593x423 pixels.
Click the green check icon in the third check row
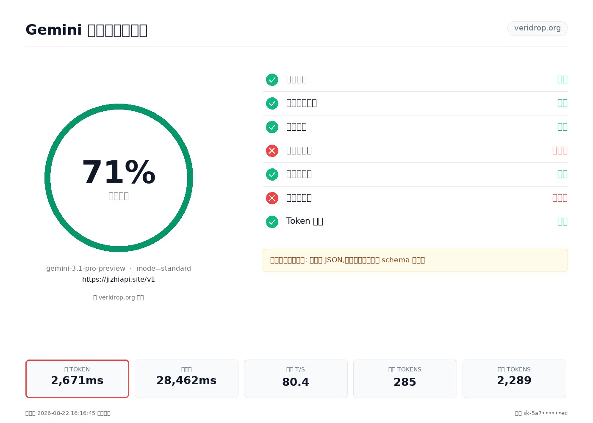click(272, 127)
